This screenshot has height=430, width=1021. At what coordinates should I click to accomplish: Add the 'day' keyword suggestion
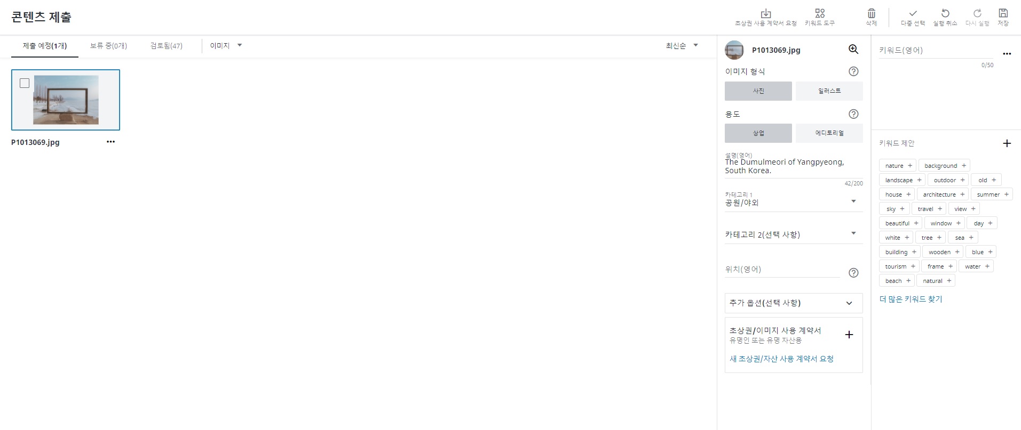point(982,223)
